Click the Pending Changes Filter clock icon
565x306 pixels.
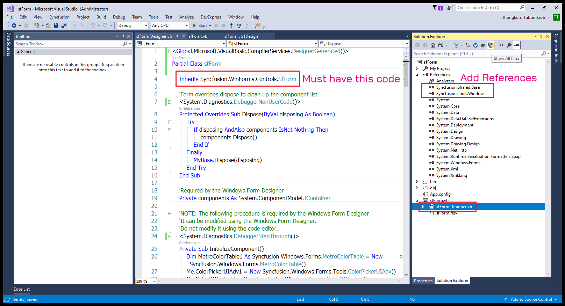(456, 45)
